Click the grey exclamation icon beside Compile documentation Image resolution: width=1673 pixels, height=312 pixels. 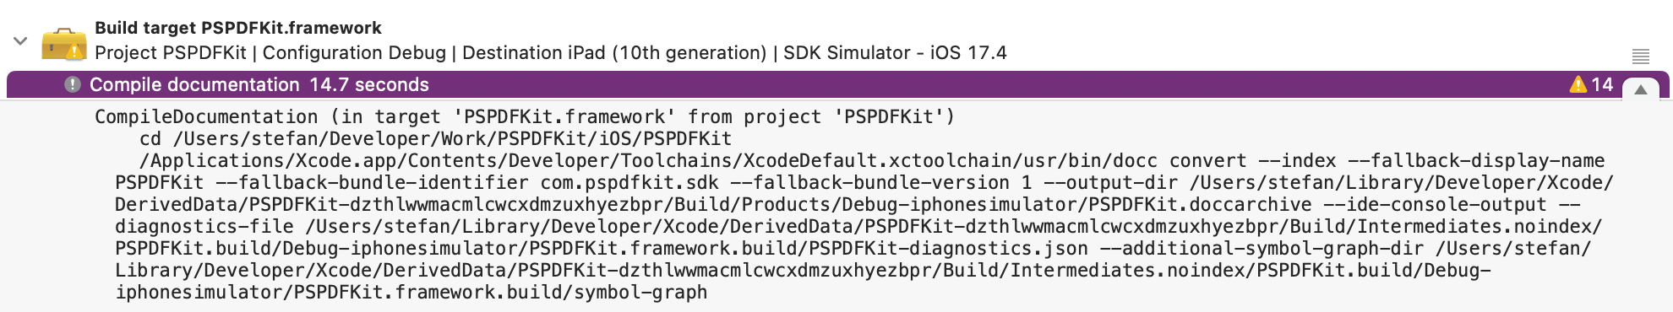click(x=73, y=84)
